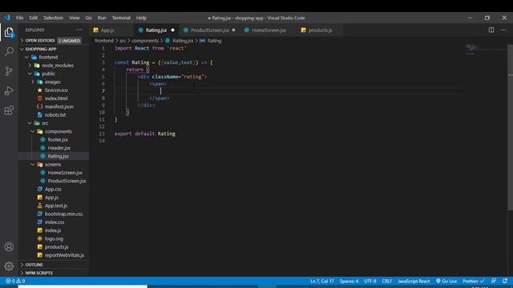Screen dimensions: 513x288
Task: Open the Help menu
Action: pos(141,18)
